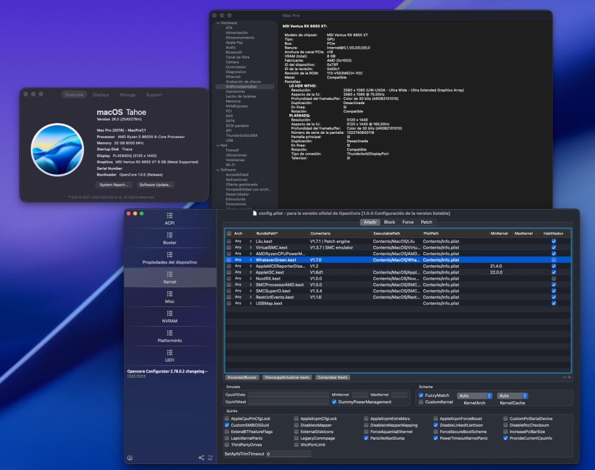The width and height of the screenshot is (595, 470).
Task: Open Propiedades del dispositivo list icon
Action: pos(170,255)
